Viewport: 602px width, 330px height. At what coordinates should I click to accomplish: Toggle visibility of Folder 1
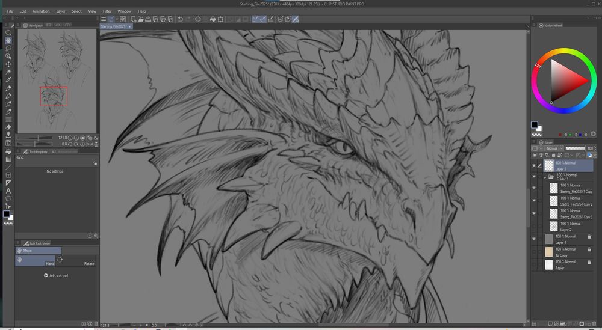[x=533, y=177]
